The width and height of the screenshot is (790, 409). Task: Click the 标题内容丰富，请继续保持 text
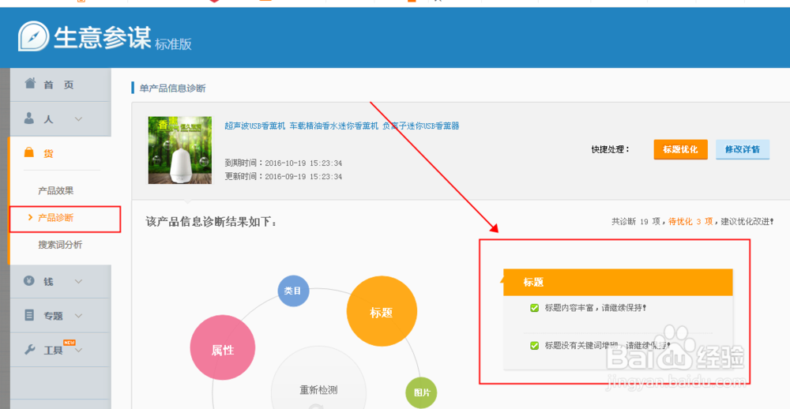[x=596, y=308]
